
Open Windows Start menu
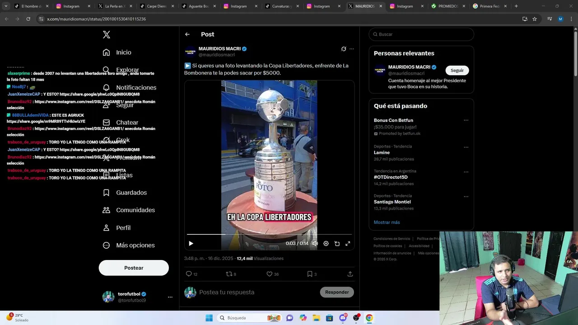[209, 318]
